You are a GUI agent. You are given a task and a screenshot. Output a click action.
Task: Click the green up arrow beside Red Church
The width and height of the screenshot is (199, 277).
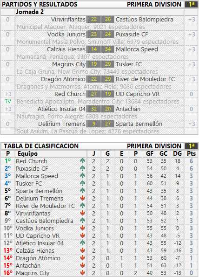[x=82, y=161]
